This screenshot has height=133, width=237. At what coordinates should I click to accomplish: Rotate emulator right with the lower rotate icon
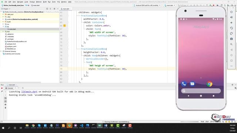(x=231, y=34)
